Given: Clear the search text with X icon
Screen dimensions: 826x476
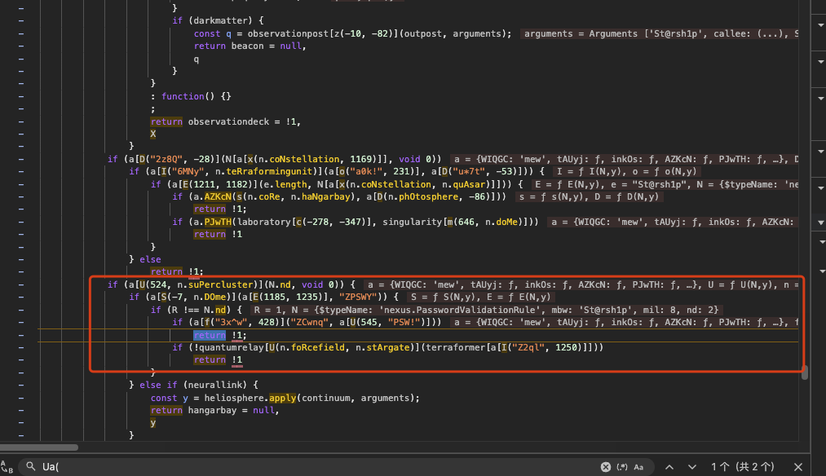Looking at the screenshot, I should tap(605, 467).
